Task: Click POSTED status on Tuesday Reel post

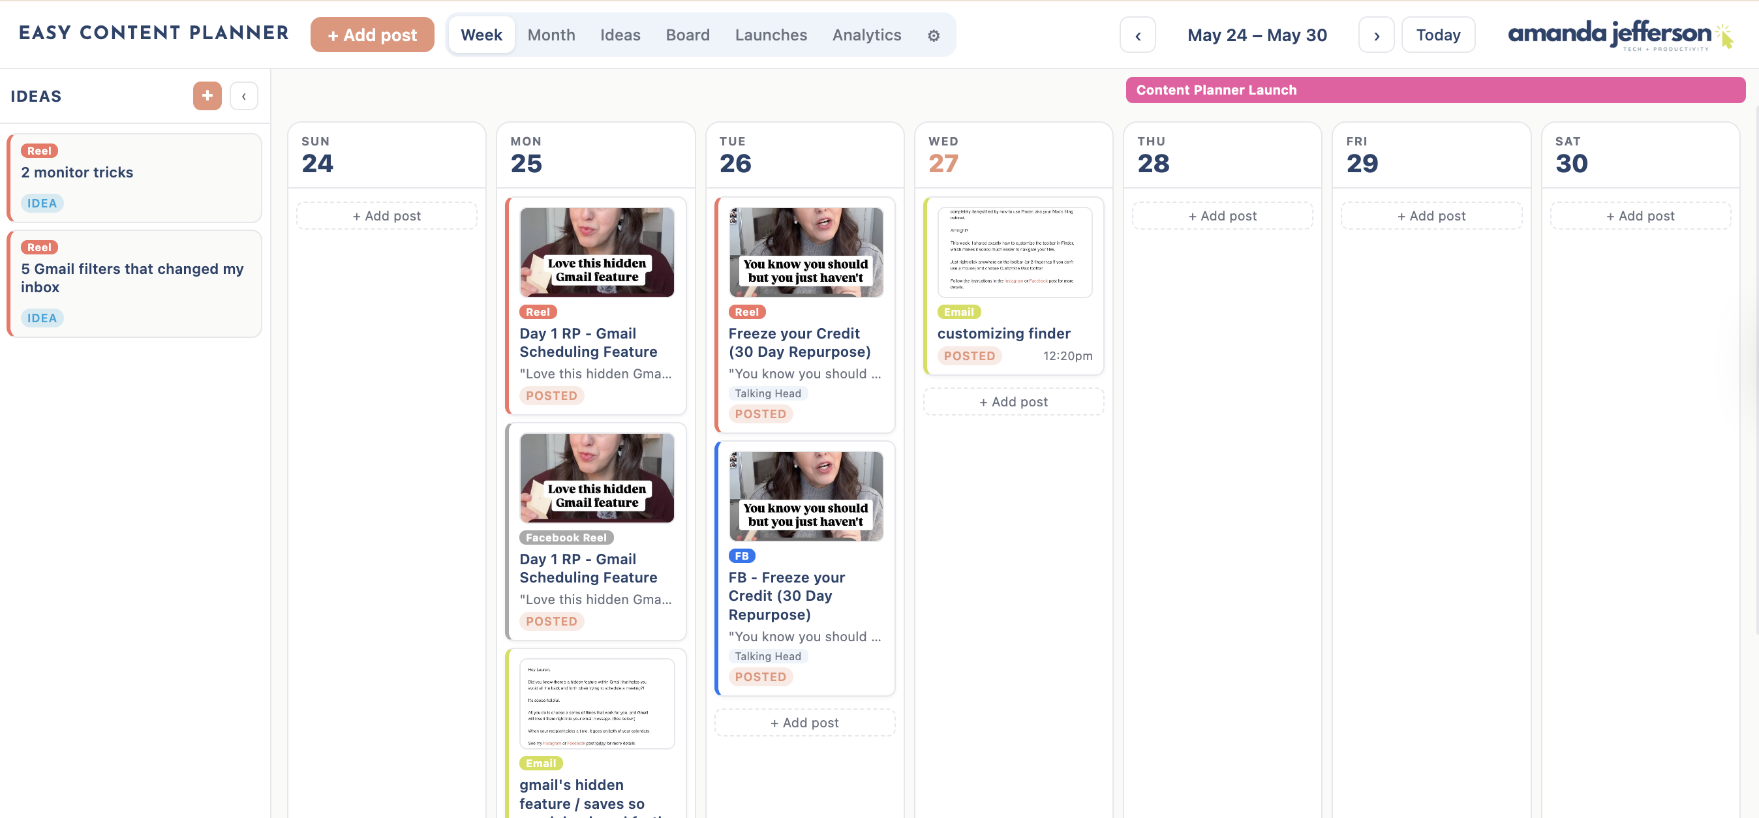Action: coord(761,414)
